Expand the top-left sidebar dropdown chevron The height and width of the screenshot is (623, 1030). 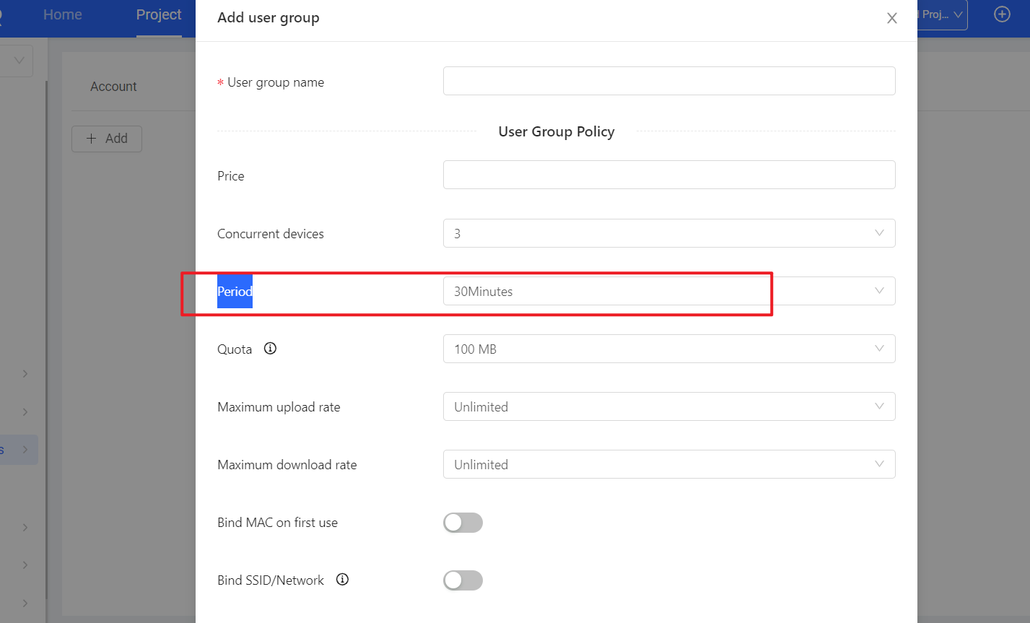(19, 61)
